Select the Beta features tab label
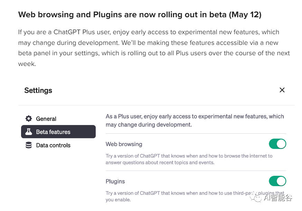The height and width of the screenshot is (211, 302). pyautogui.click(x=53, y=132)
